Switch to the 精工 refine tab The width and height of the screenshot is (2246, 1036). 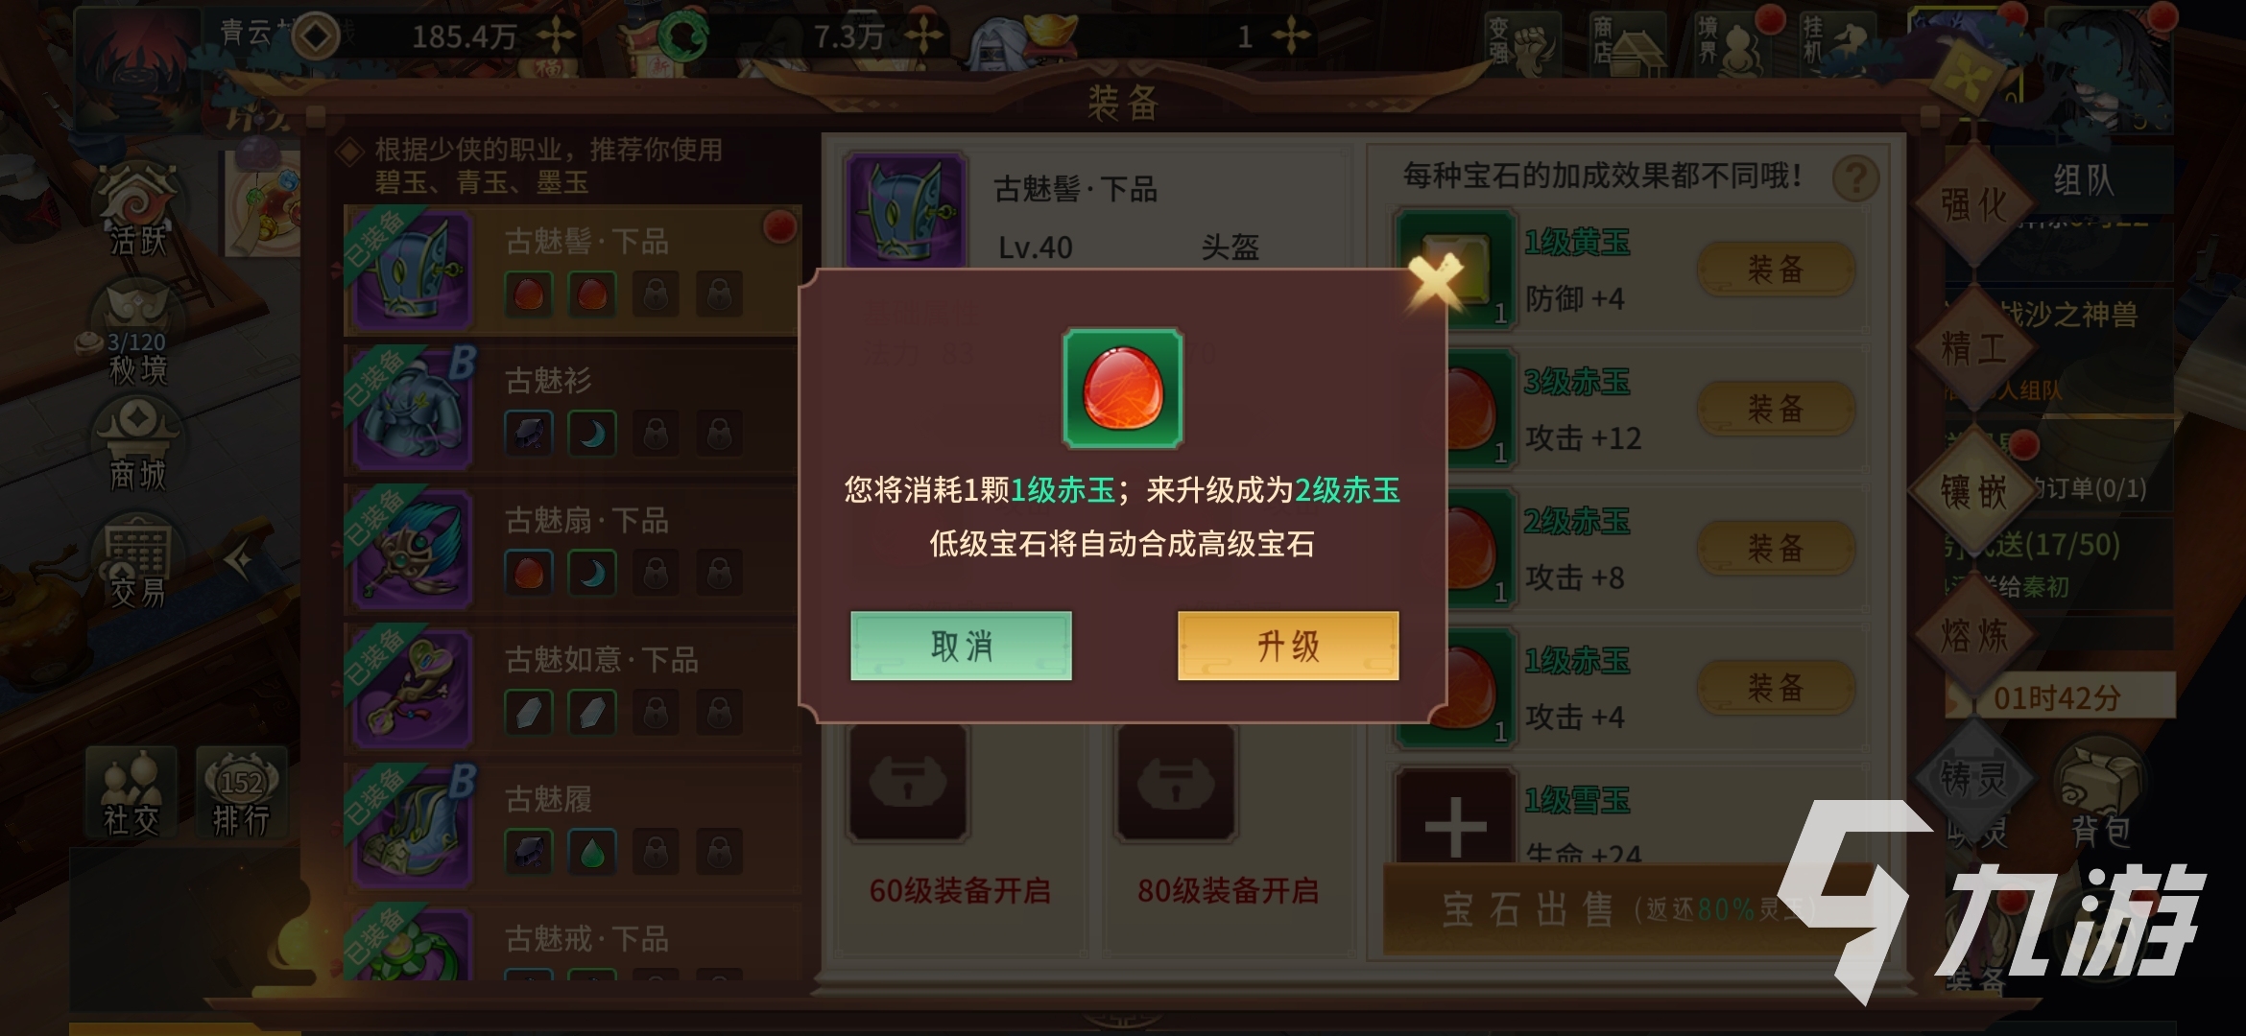click(1973, 347)
